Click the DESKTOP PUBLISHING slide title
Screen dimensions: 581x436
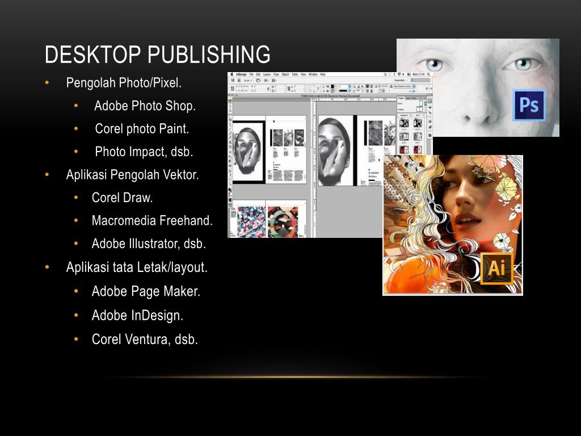[x=158, y=54]
